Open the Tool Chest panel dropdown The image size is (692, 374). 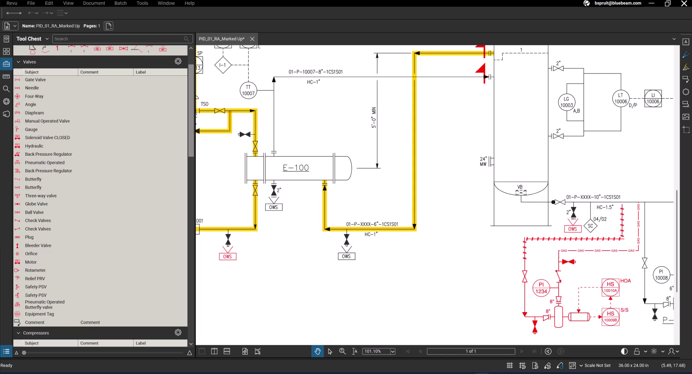[46, 39]
